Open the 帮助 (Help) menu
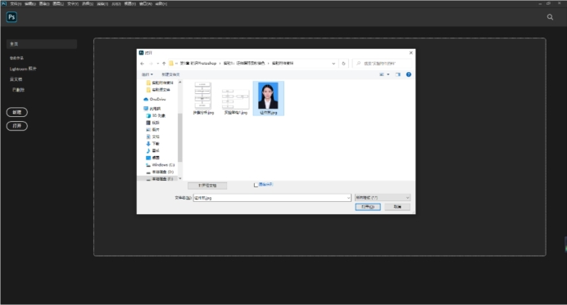This screenshot has width=567, height=305. 161,3
